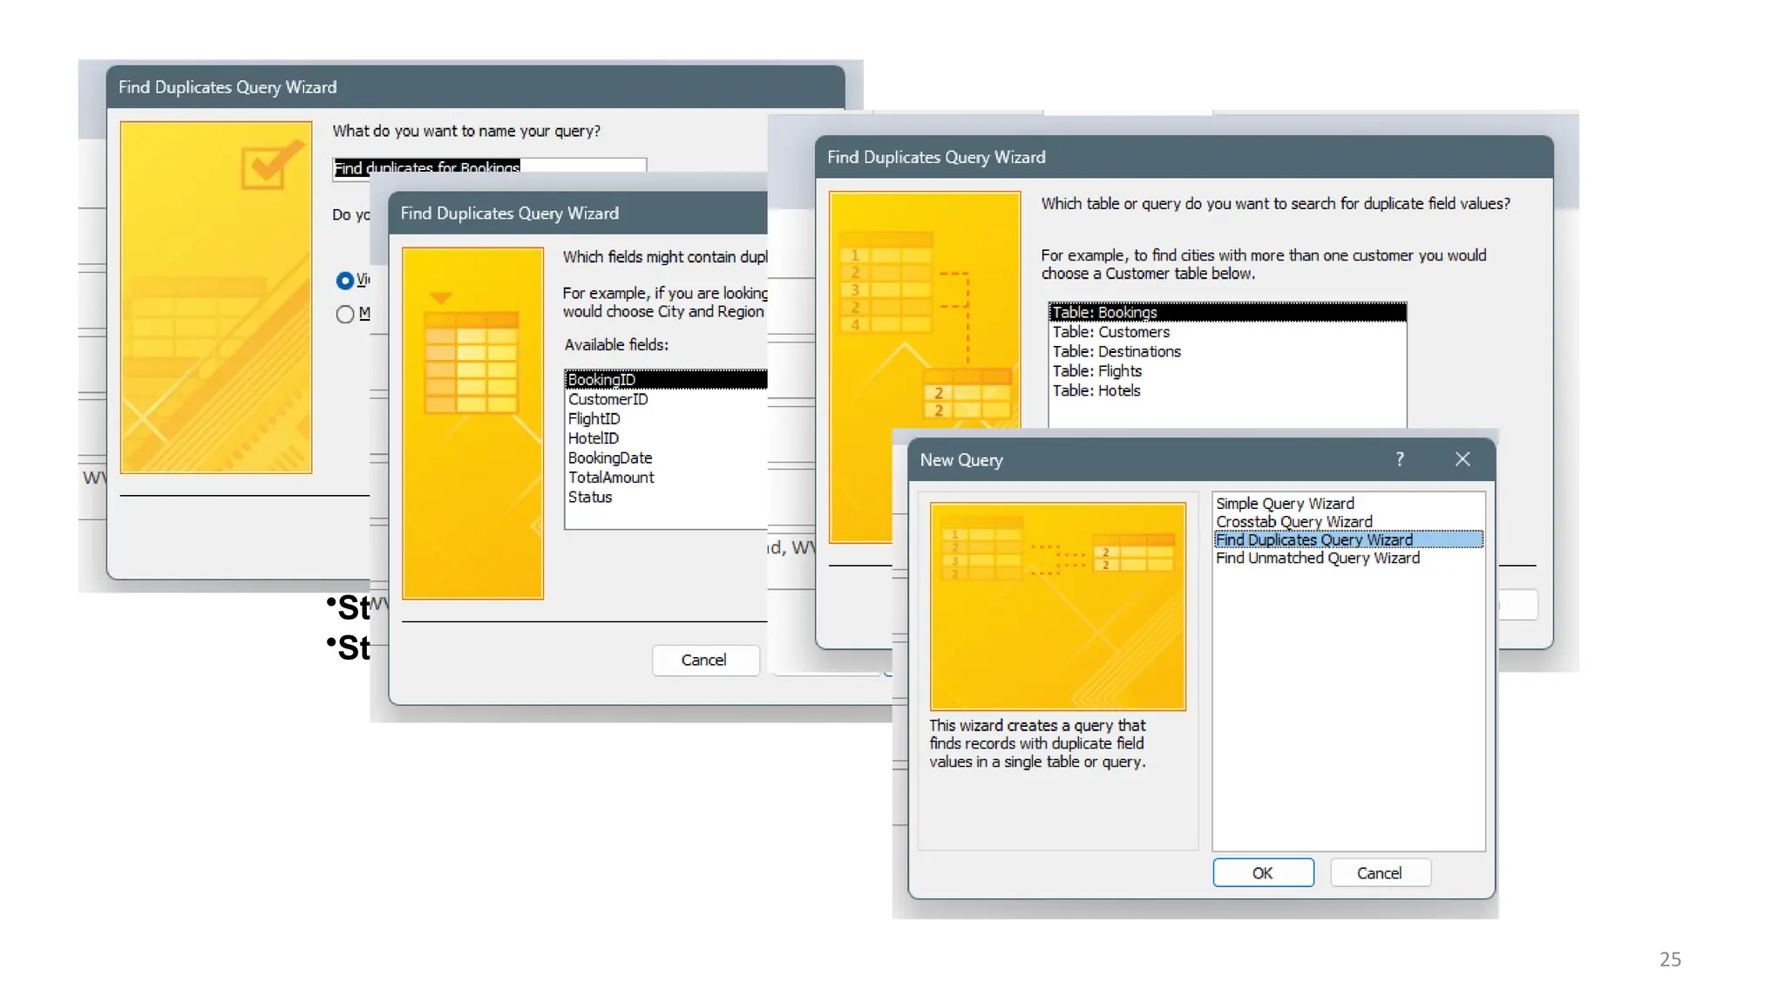Pick Find Unmatched Query Wizard
Screen dimensions: 1785x1004
[1317, 559]
